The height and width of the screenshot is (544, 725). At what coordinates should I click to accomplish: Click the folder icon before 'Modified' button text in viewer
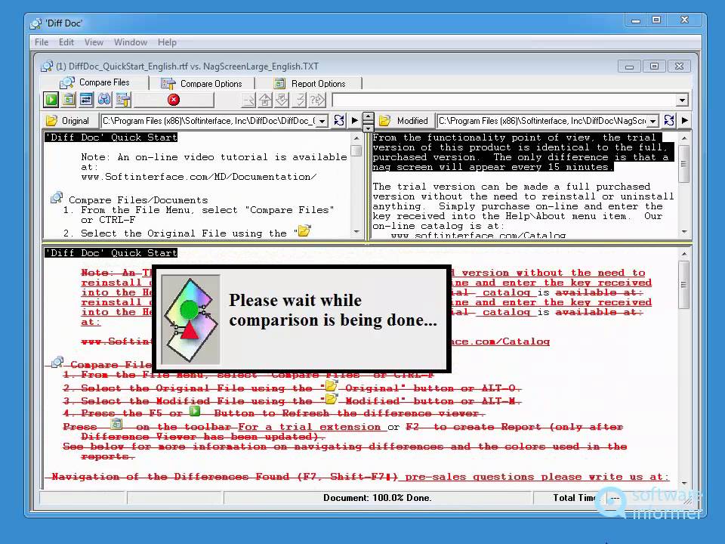coord(331,398)
